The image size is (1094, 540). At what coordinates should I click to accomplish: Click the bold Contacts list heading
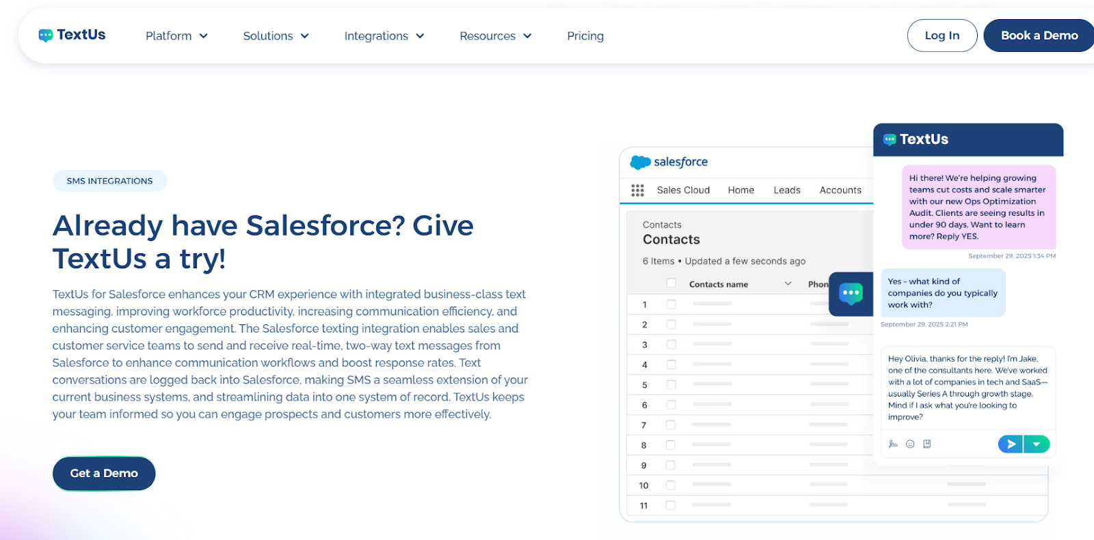tap(671, 240)
